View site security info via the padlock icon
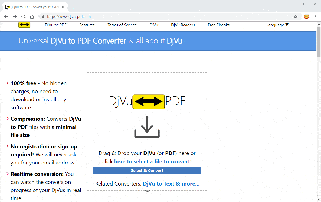This screenshot has height=202, width=321. tap(42, 16)
